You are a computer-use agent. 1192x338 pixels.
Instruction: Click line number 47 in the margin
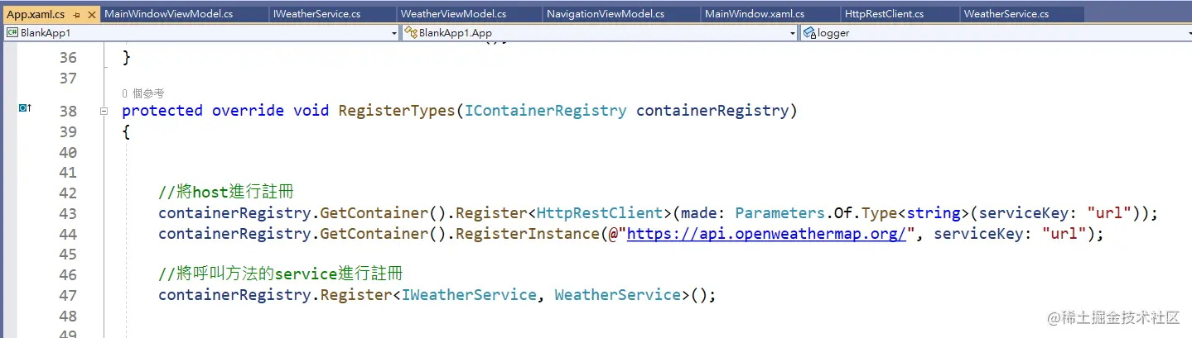[x=67, y=295]
